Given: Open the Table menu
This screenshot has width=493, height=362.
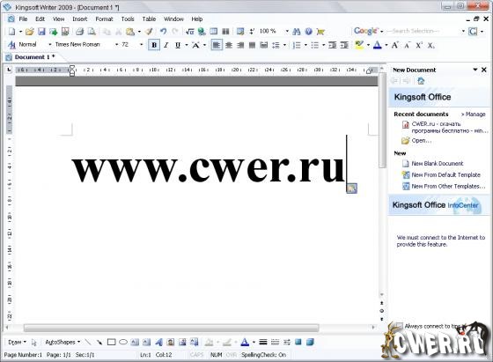Looking at the screenshot, I should 149,18.
